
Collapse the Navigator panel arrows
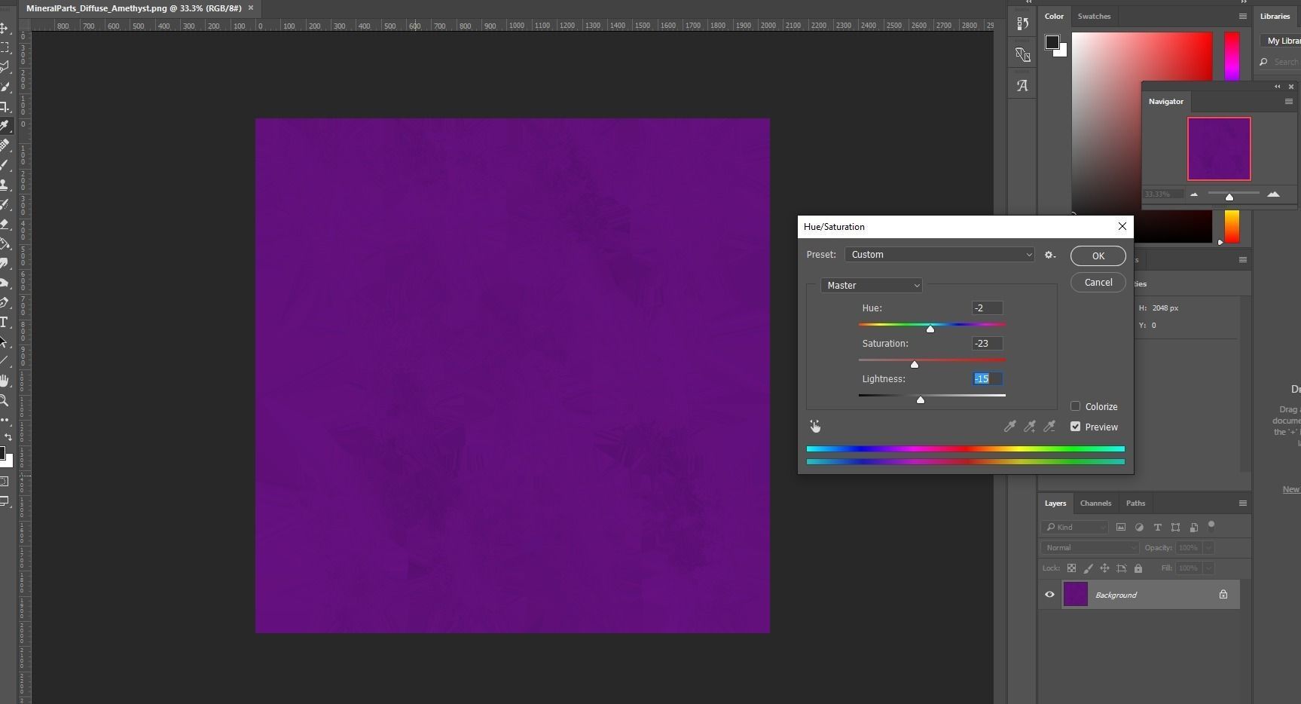[x=1277, y=87]
